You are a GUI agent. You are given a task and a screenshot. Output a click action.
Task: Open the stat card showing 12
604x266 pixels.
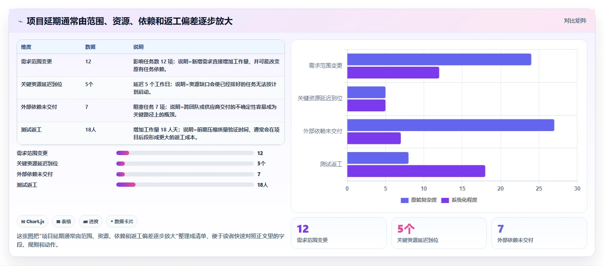click(339, 233)
